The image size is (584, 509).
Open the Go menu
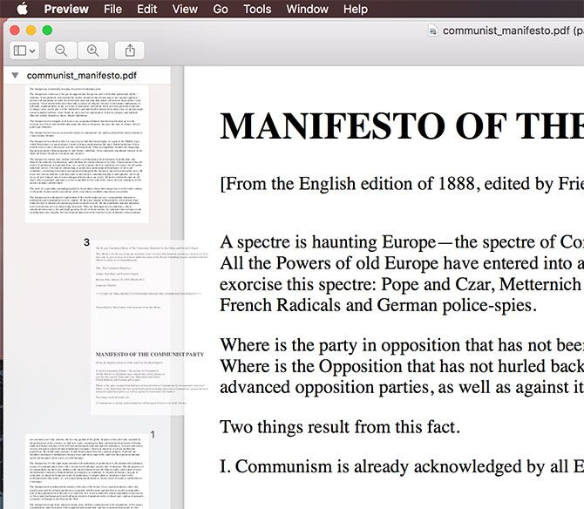click(x=221, y=9)
